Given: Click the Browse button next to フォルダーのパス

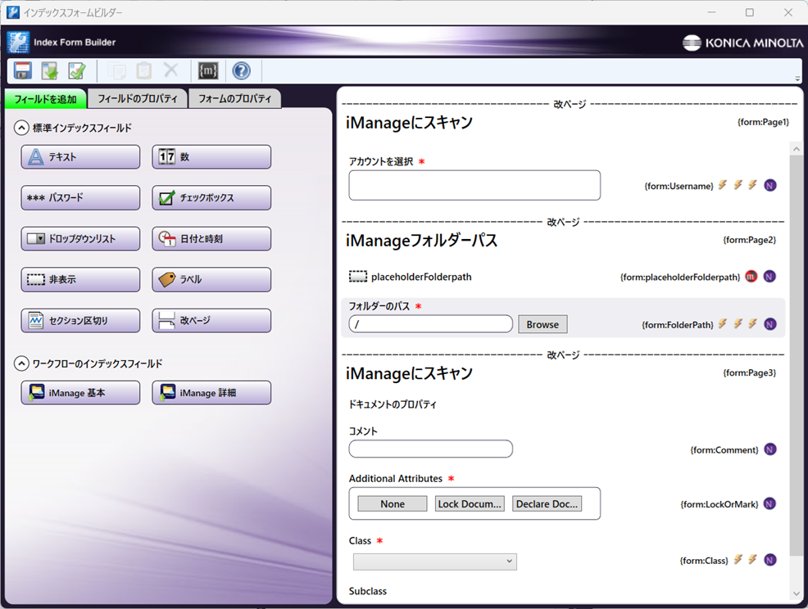Looking at the screenshot, I should [542, 324].
